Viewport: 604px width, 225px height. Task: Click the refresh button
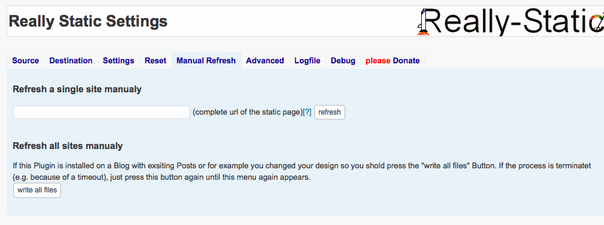tap(329, 112)
